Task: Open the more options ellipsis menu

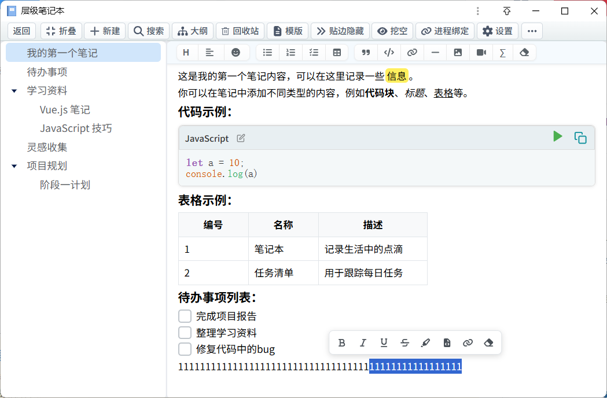Action: (x=532, y=31)
